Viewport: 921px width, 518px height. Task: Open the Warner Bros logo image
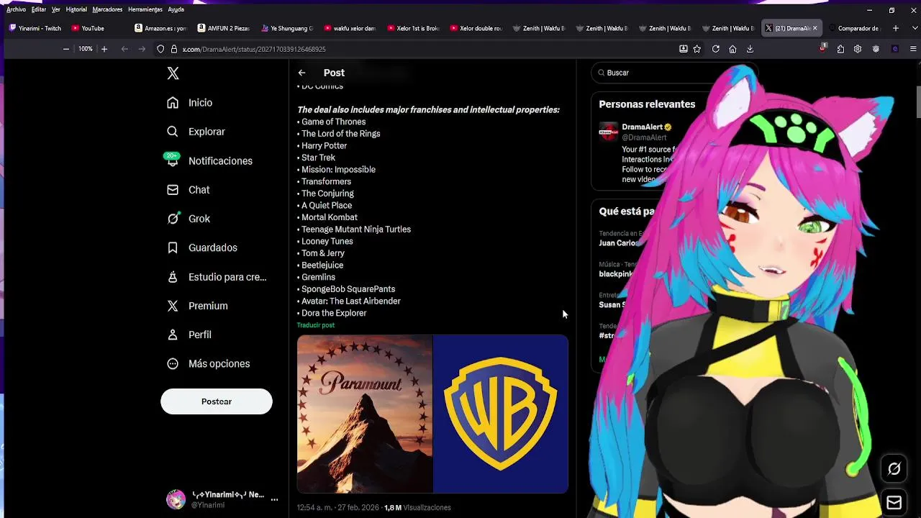click(501, 414)
